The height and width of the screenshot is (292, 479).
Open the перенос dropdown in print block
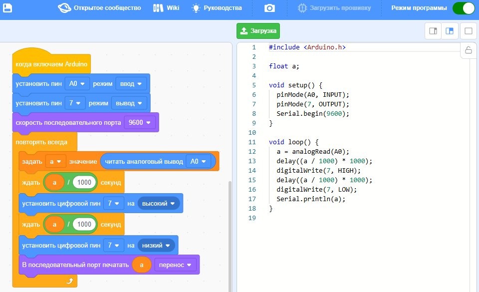[175, 265]
